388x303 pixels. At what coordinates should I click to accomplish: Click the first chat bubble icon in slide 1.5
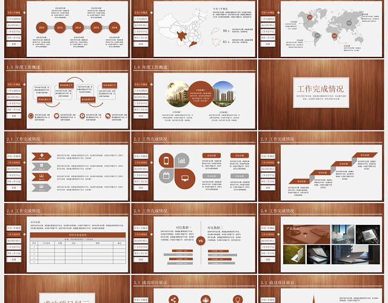tap(31, 116)
